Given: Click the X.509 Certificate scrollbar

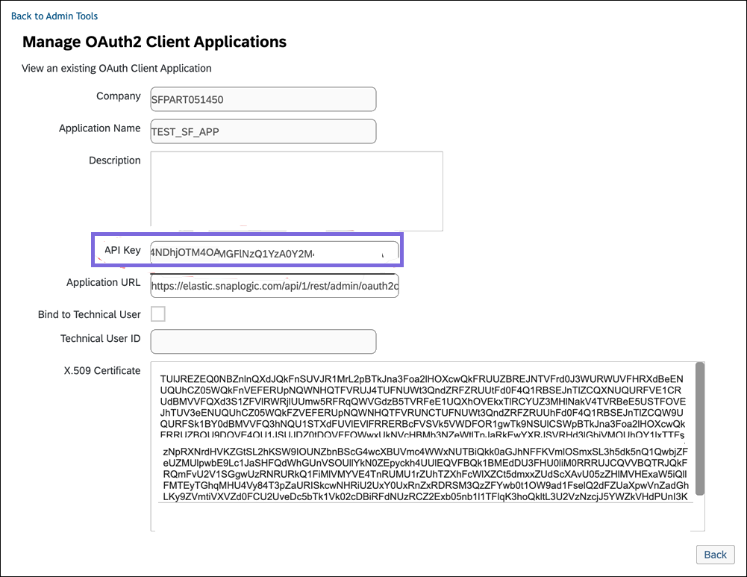Looking at the screenshot, I should pos(700,428).
